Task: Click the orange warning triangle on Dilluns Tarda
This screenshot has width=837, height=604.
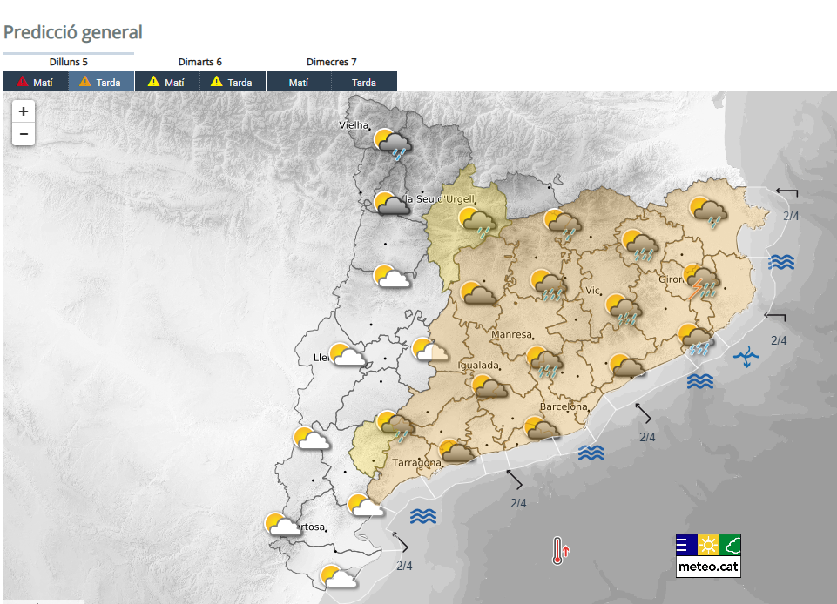Action: 85,82
